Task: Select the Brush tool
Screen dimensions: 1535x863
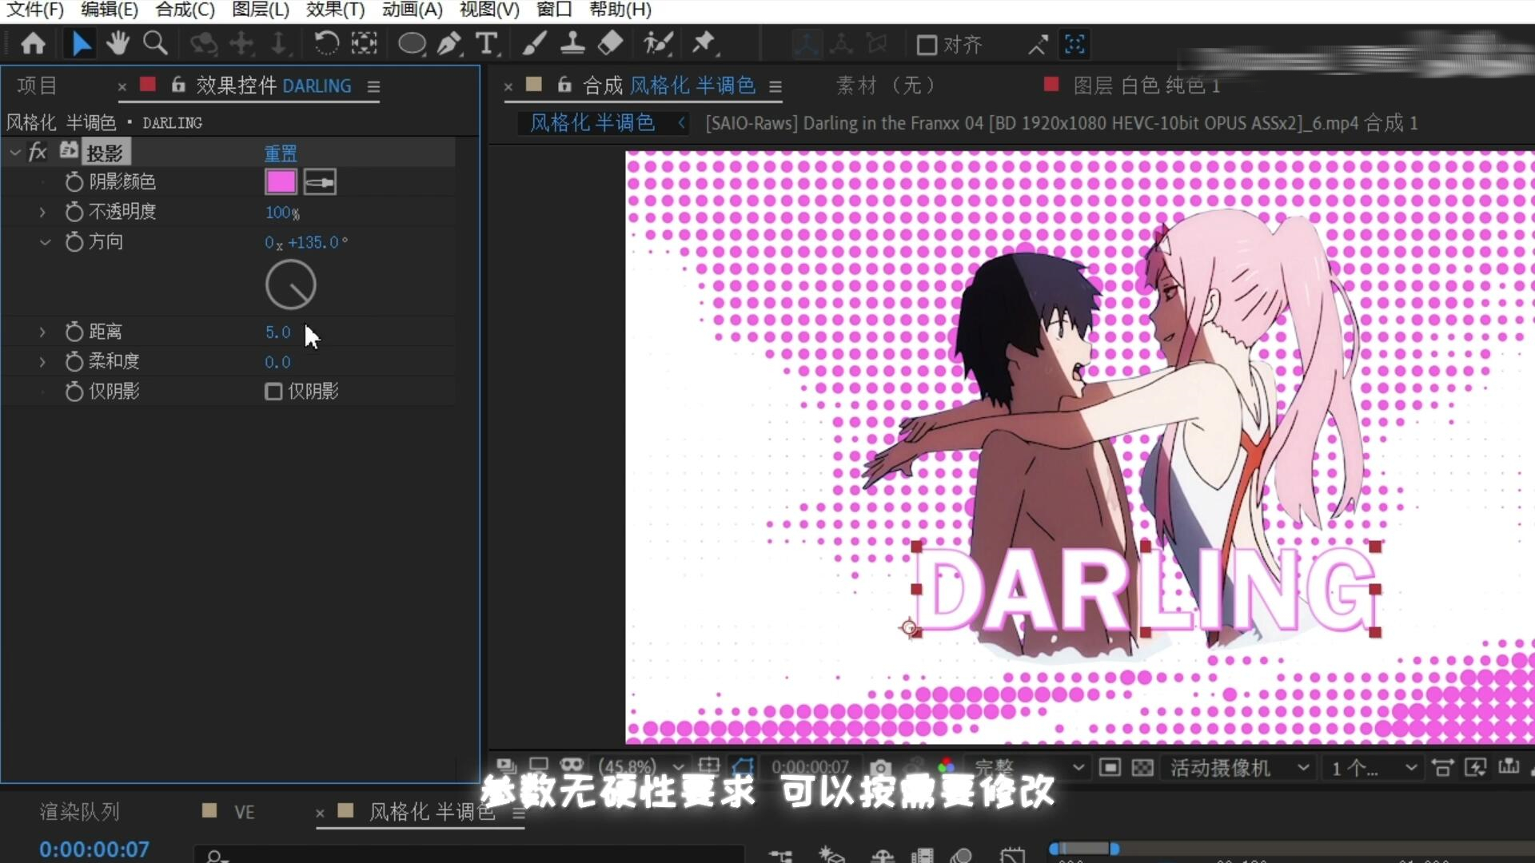Action: tap(534, 43)
